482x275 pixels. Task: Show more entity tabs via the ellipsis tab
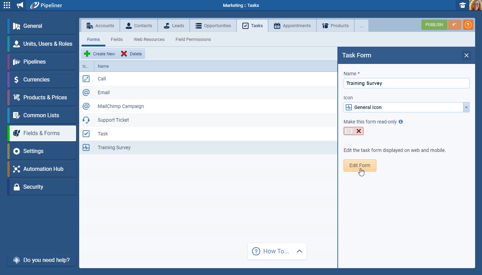[x=361, y=26]
